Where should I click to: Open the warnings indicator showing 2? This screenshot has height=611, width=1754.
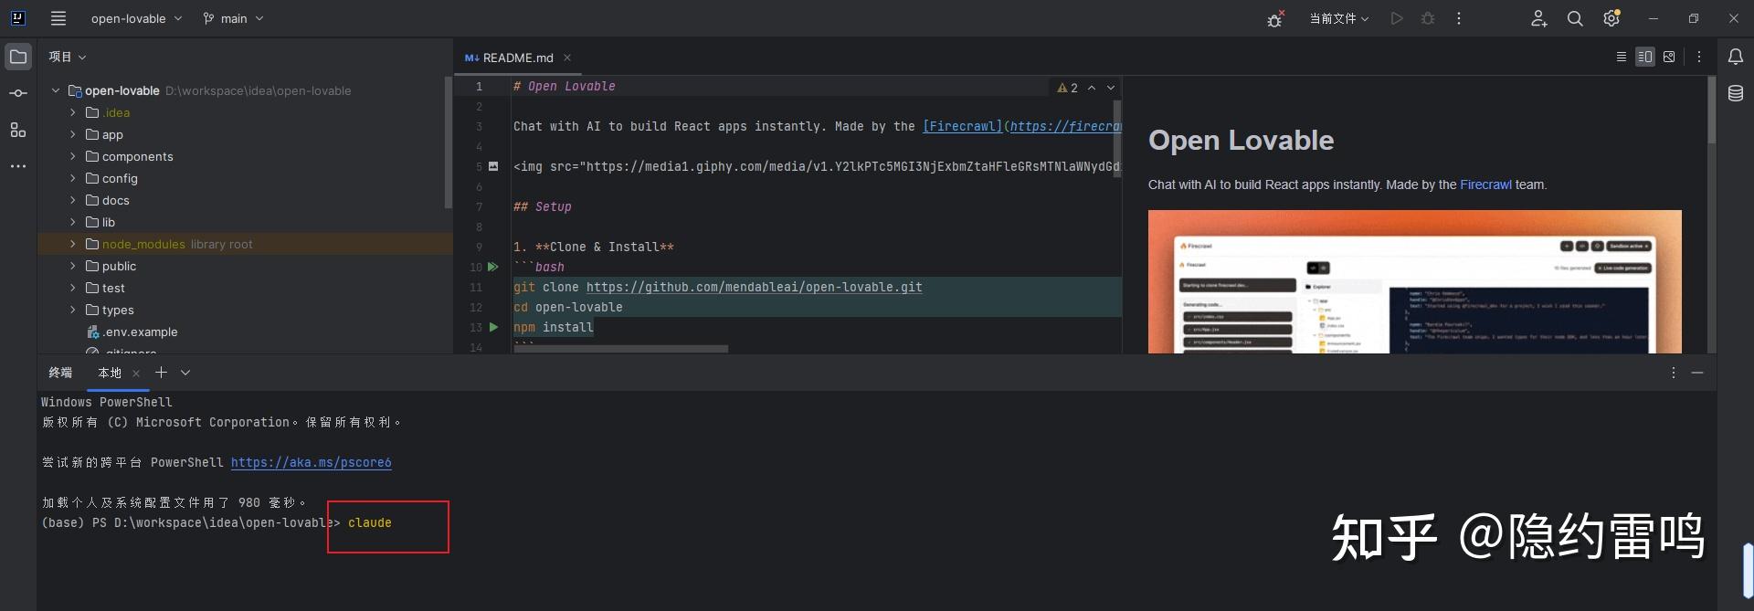pyautogui.click(x=1068, y=88)
